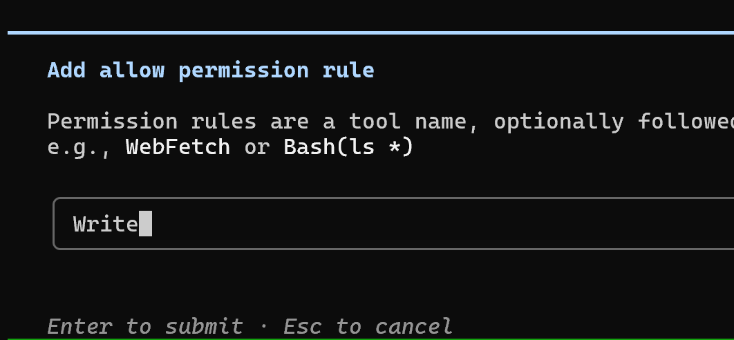The image size is (734, 340).
Task: Click the word "Permission" starting the description
Action: click(x=113, y=122)
